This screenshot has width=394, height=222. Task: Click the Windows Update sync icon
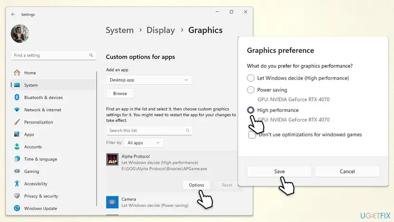pos(17,208)
